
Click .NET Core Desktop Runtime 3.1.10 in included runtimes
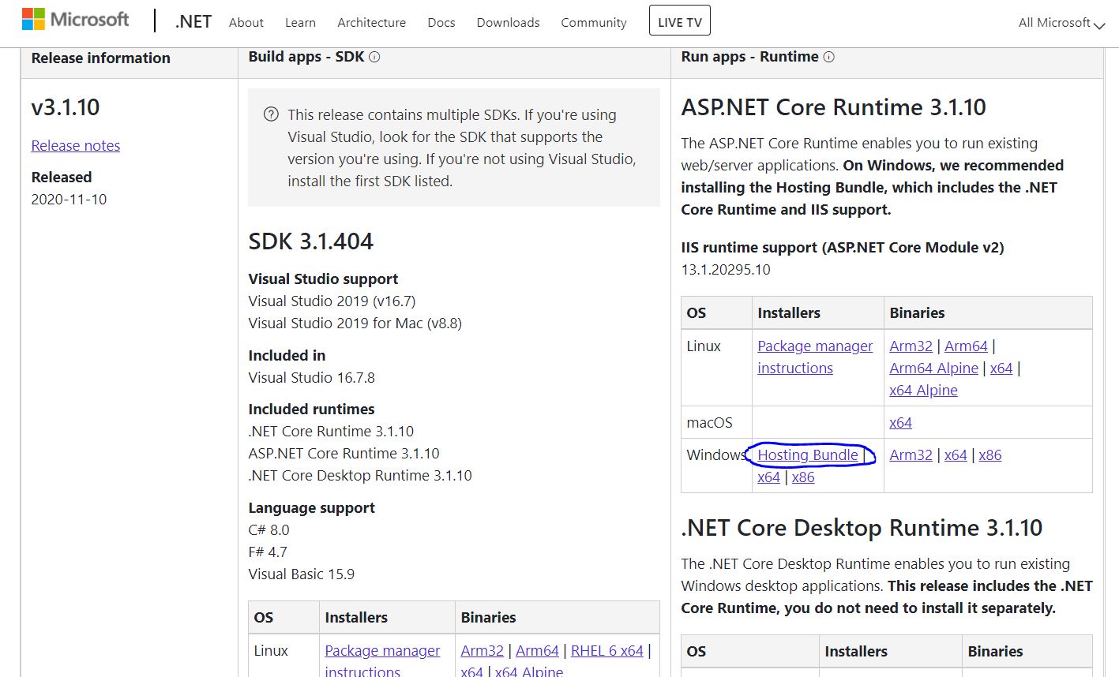click(360, 476)
